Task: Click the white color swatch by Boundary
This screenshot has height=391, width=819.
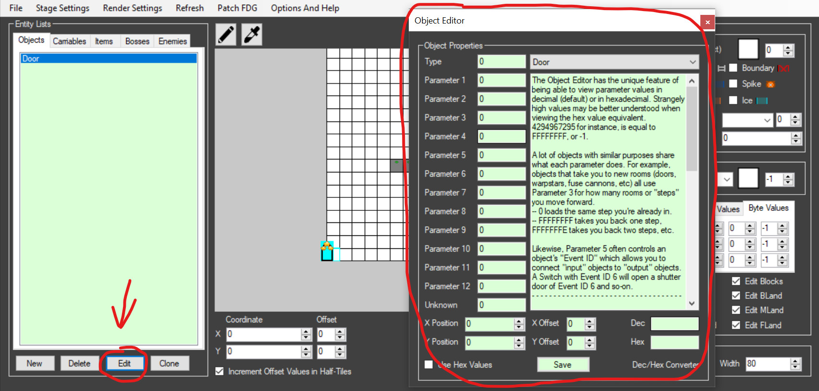Action: tap(748, 49)
